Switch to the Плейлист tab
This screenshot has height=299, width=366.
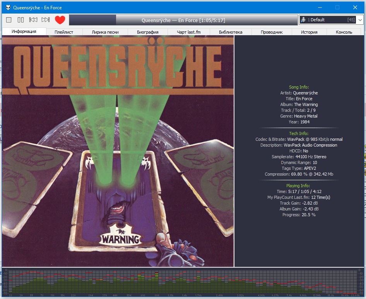[64, 32]
